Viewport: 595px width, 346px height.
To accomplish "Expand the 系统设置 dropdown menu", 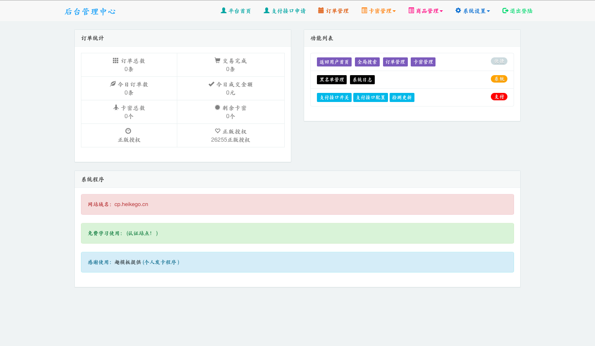I will point(473,11).
